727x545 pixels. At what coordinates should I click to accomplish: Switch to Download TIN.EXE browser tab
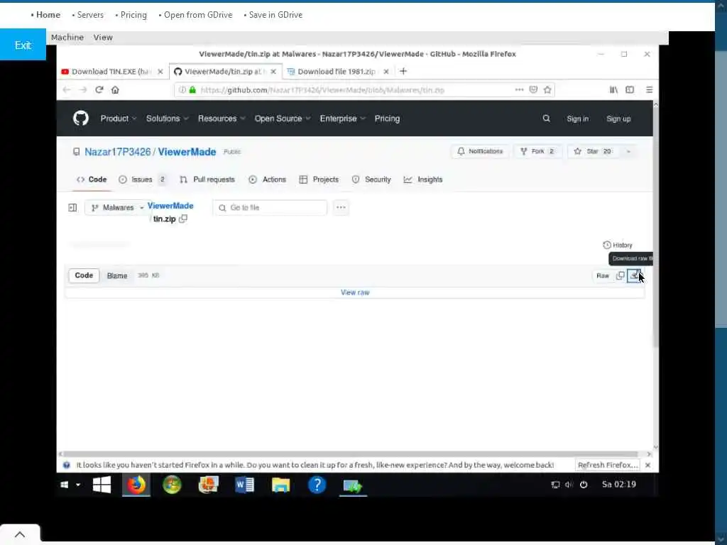(x=112, y=72)
